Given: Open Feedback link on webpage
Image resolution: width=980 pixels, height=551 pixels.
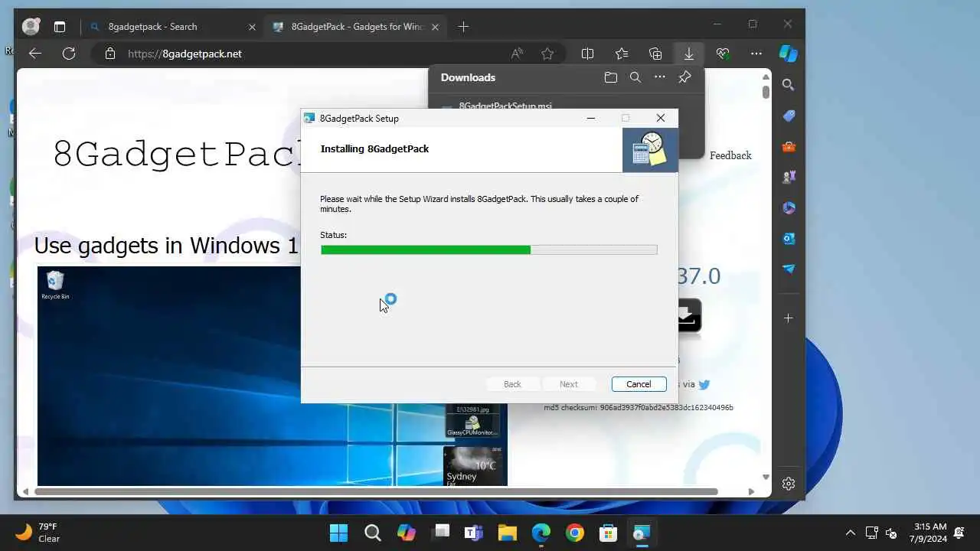Looking at the screenshot, I should [x=730, y=155].
